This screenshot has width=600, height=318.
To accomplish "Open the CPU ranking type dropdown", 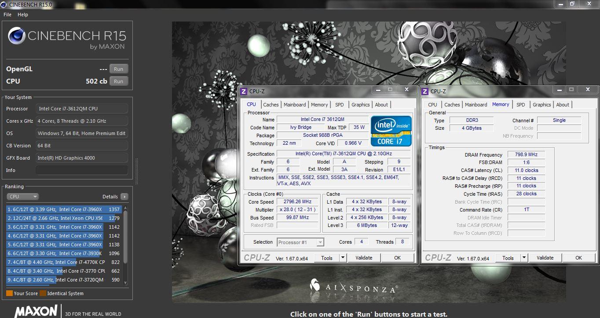I will (22, 197).
